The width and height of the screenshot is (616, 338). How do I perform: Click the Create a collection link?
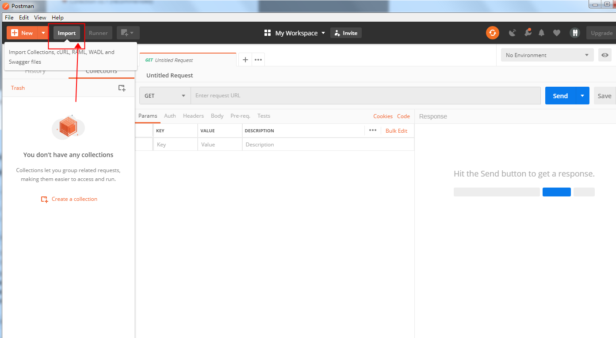69,199
